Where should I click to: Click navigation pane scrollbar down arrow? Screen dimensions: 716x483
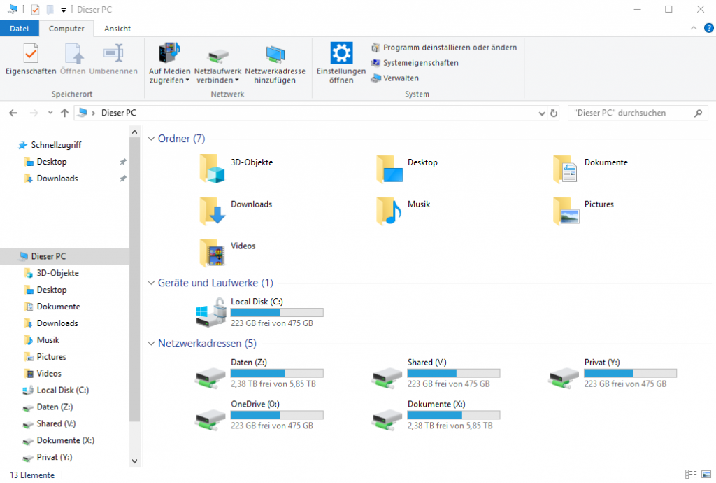[x=134, y=461]
